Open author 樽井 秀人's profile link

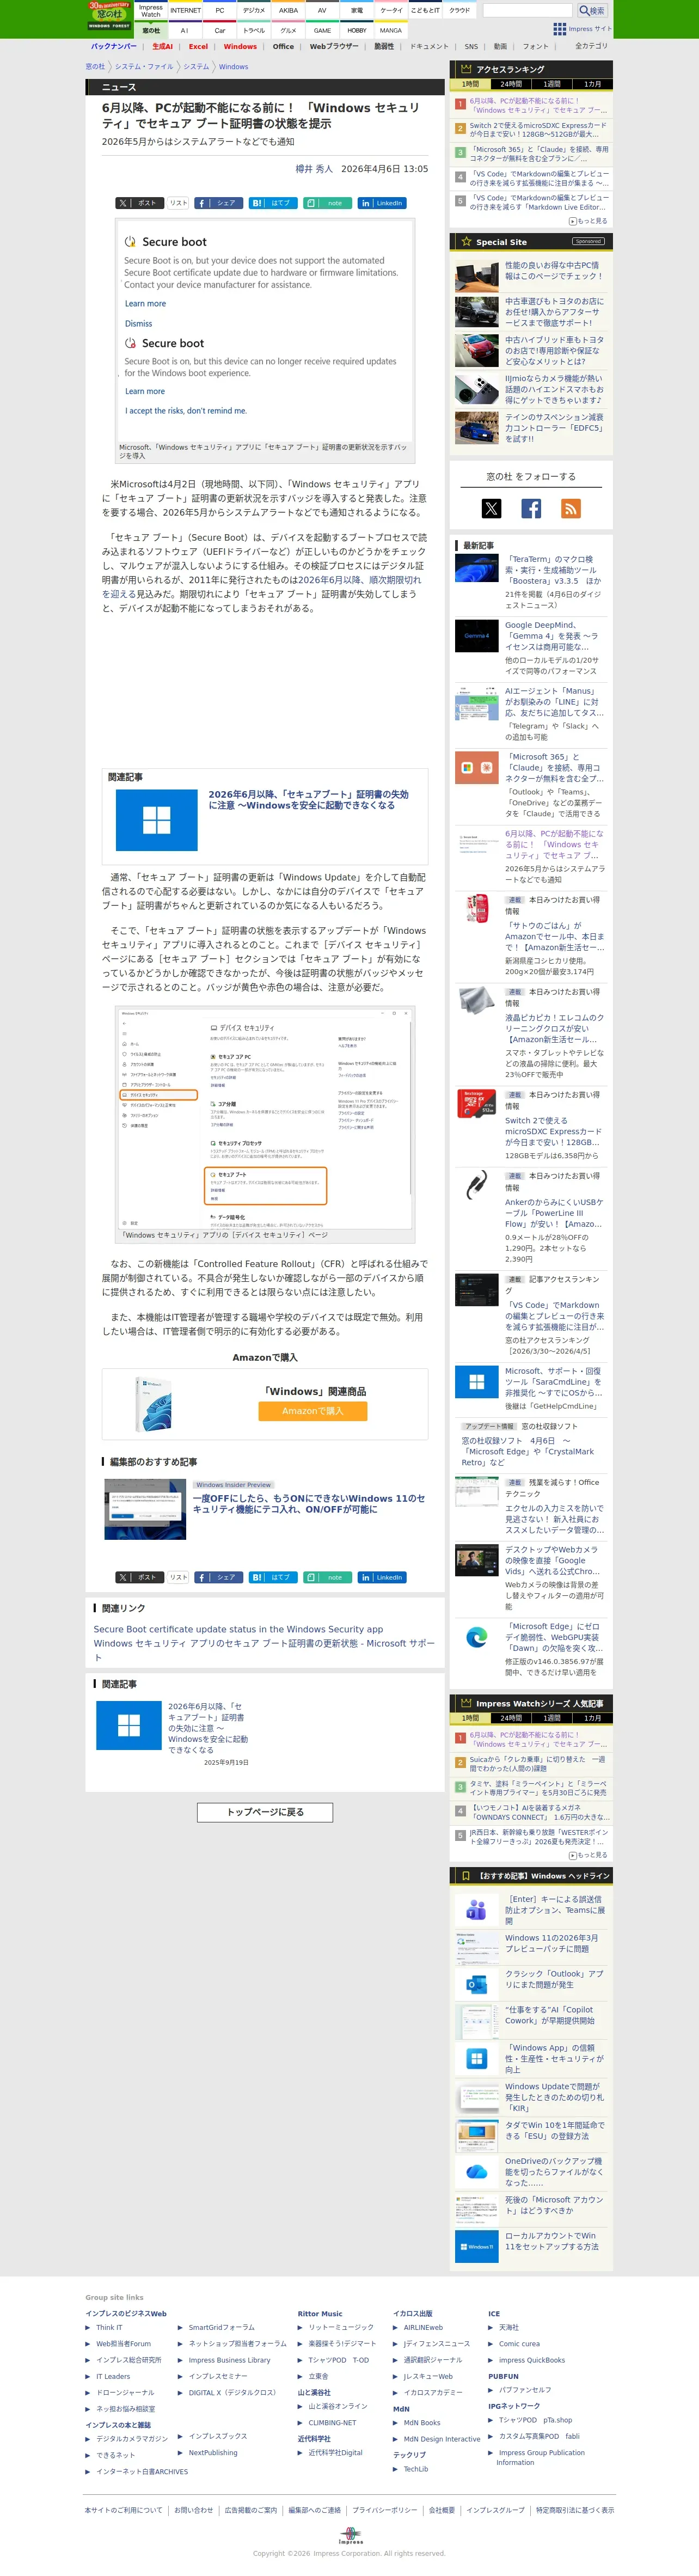314,169
